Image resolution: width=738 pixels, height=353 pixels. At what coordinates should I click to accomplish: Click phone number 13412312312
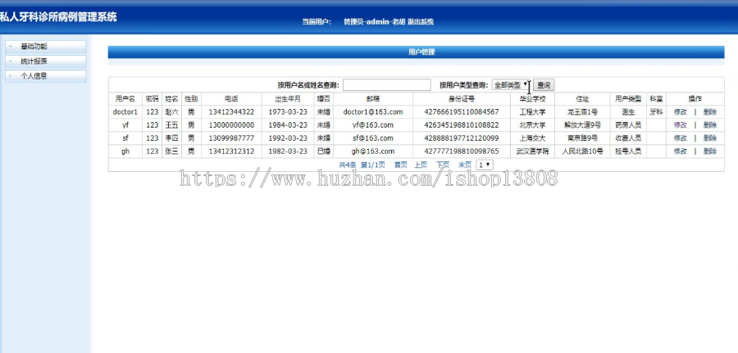(x=231, y=152)
